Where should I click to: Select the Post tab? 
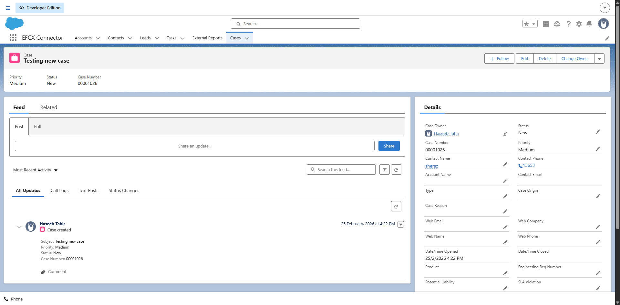[x=19, y=127]
